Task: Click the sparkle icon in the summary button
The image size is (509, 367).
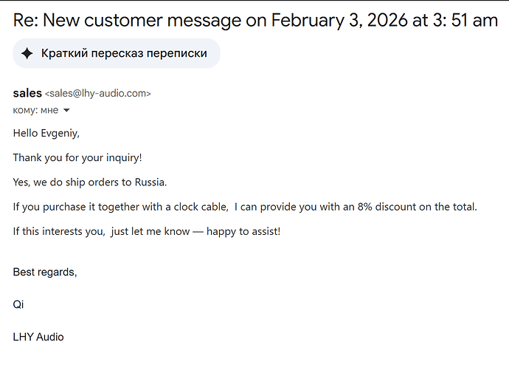Action: (27, 53)
